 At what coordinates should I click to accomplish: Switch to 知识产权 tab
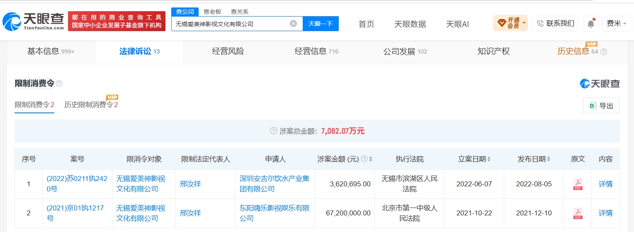coord(493,51)
